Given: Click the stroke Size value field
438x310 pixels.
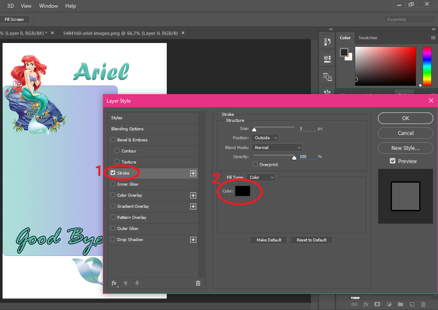Looking at the screenshot, I should click(x=307, y=129).
